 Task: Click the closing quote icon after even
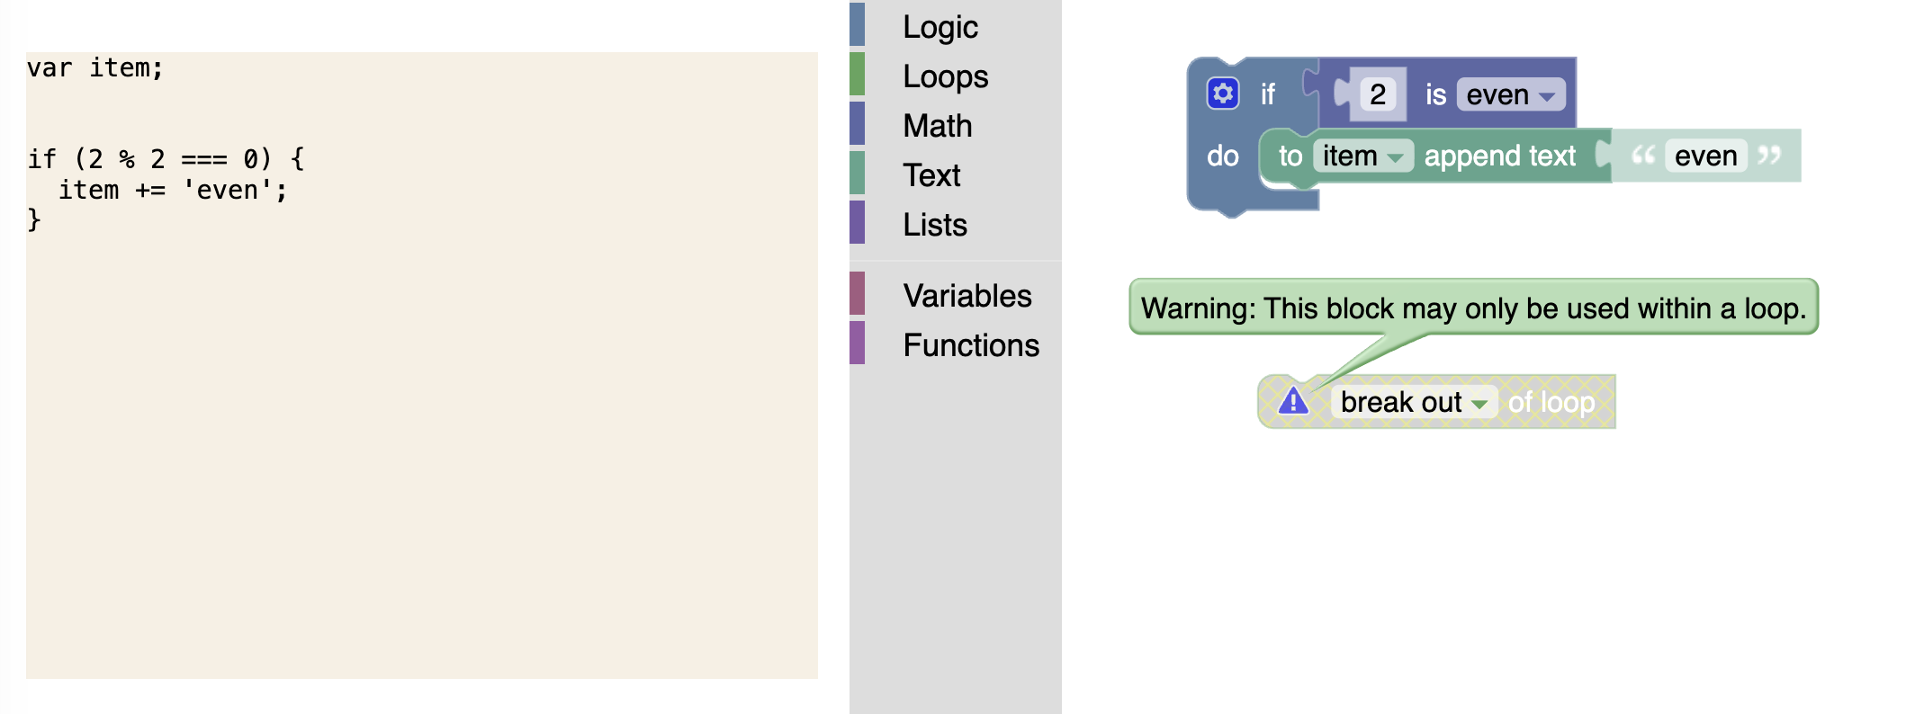coord(1769,156)
